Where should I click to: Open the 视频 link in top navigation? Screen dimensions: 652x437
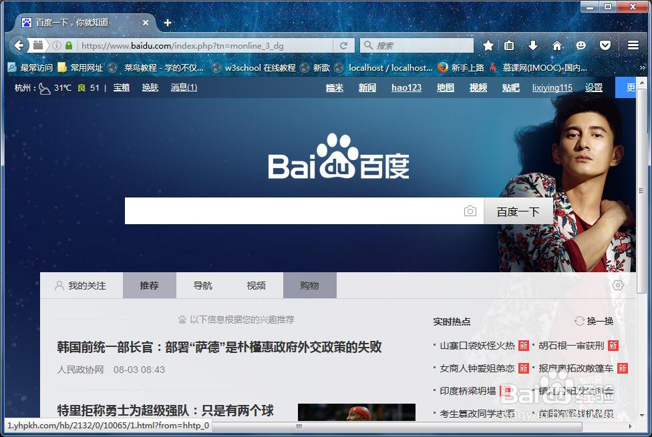tap(478, 87)
